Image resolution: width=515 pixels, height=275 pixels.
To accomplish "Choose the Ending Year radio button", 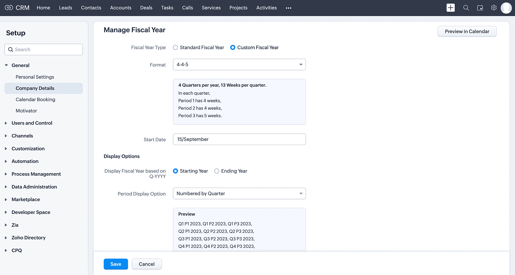I will (217, 171).
